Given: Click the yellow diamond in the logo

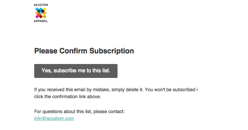Looking at the screenshot, I should coord(44,9).
